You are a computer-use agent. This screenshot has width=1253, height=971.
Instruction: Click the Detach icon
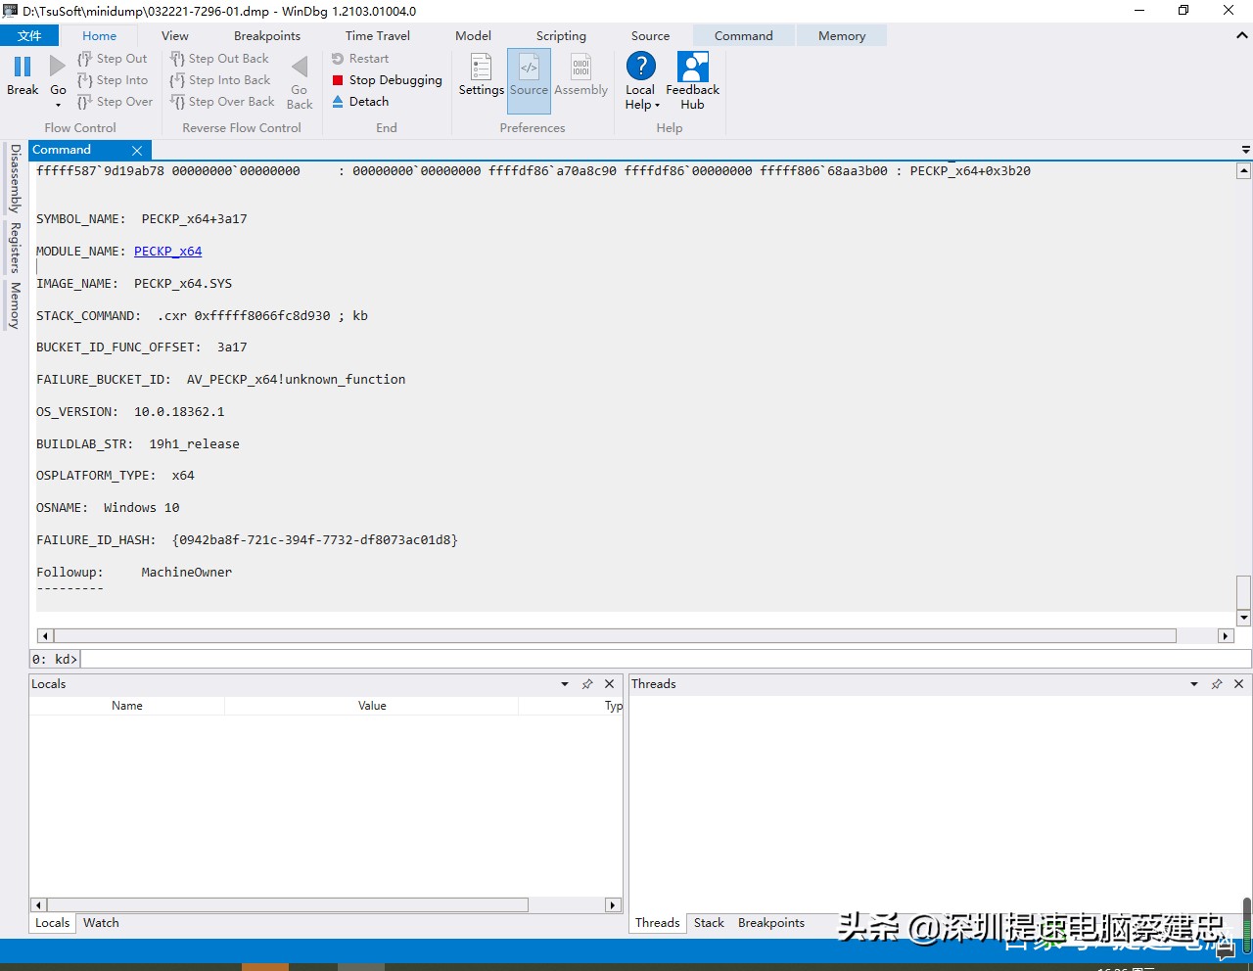tap(338, 101)
